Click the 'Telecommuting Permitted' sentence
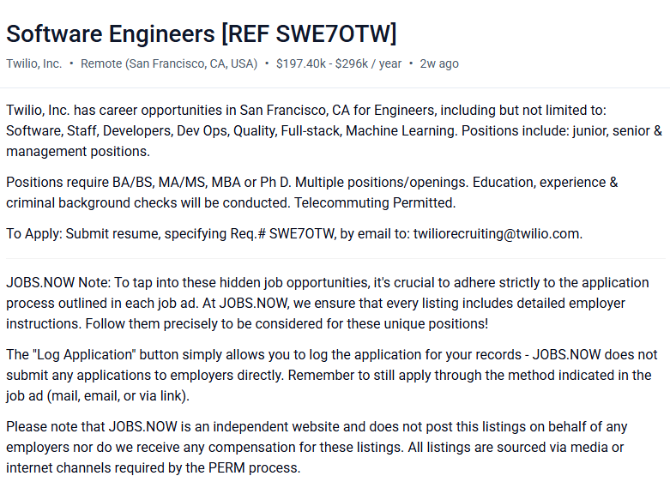Viewport: 670px width, 488px height. point(375,202)
